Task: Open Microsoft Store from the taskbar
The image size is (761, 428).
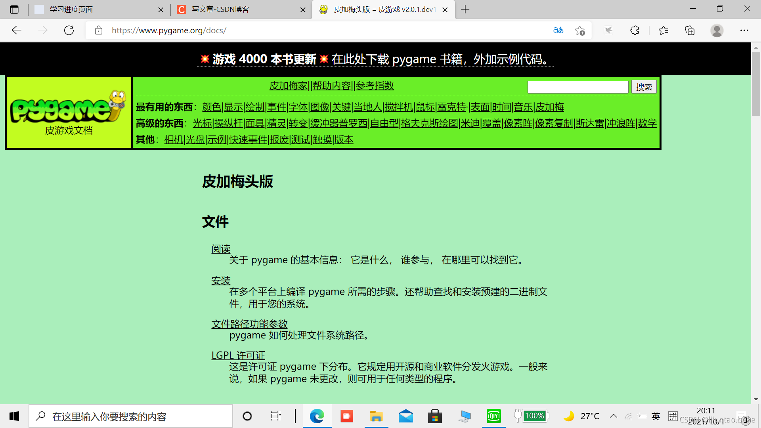Action: (435, 417)
